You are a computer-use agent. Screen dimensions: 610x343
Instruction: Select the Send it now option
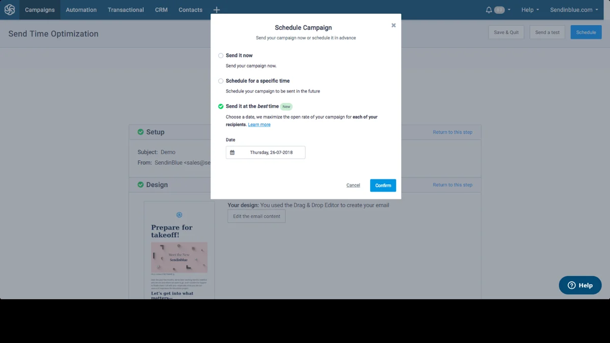pyautogui.click(x=221, y=55)
